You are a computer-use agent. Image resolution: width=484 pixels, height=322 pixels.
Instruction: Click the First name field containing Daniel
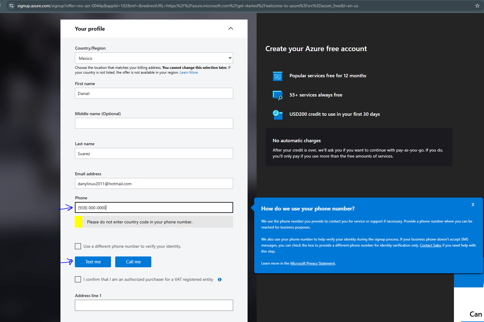[154, 93]
